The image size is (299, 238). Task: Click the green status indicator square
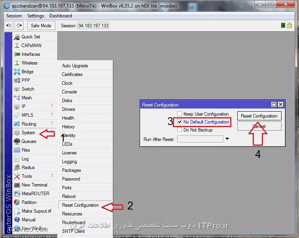click(283, 25)
